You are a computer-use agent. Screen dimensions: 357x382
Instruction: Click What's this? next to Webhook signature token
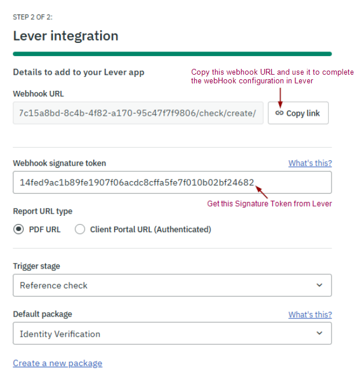click(x=310, y=163)
